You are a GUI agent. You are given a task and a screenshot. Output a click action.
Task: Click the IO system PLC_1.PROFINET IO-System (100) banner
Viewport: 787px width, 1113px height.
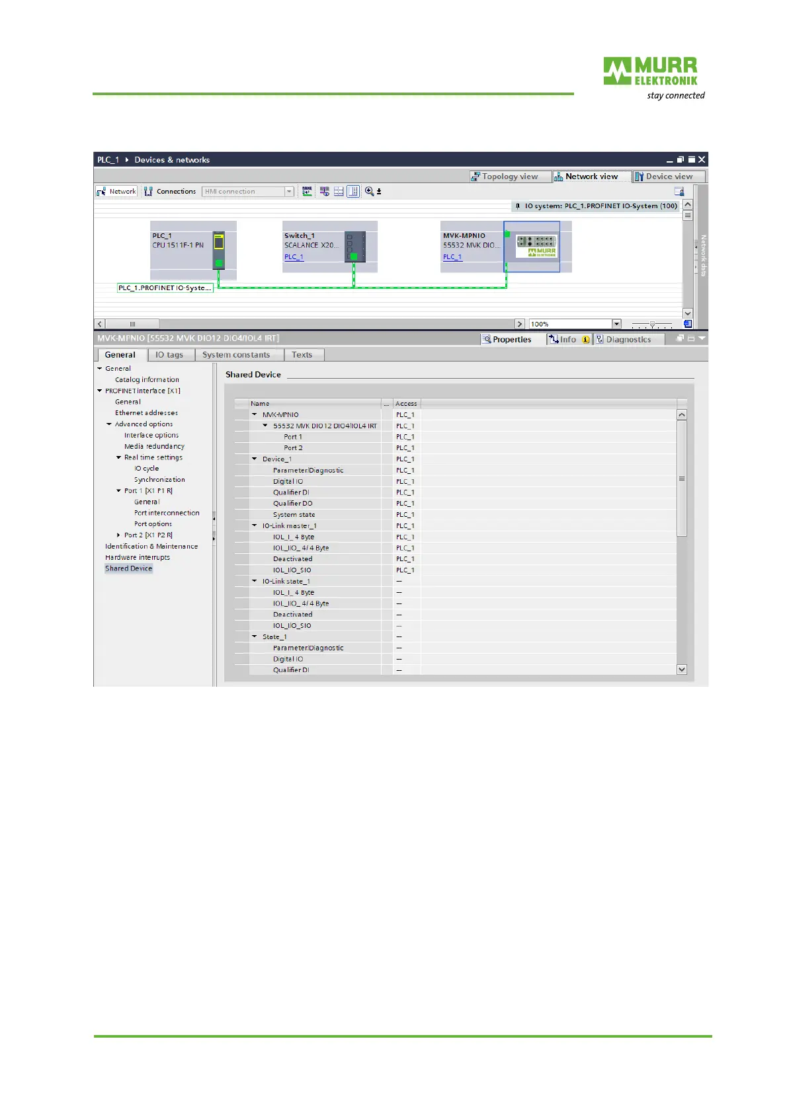[596, 206]
